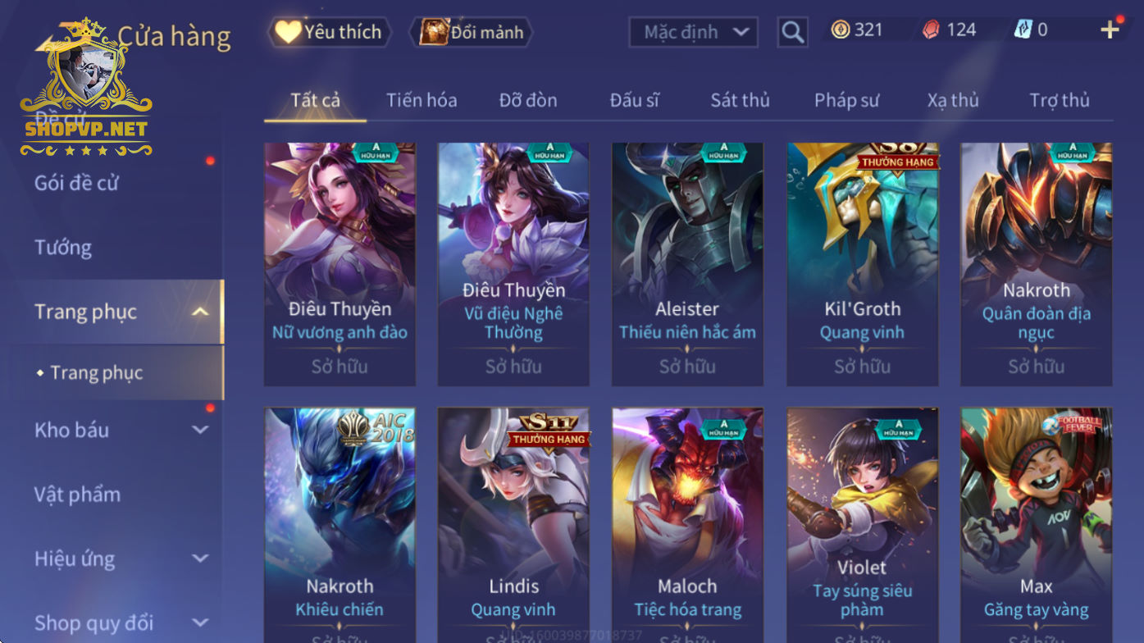Switch to the Pháp sư tab
This screenshot has width=1144, height=643.
[x=846, y=100]
